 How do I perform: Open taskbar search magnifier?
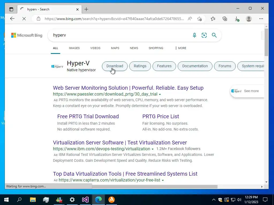pos(19,200)
